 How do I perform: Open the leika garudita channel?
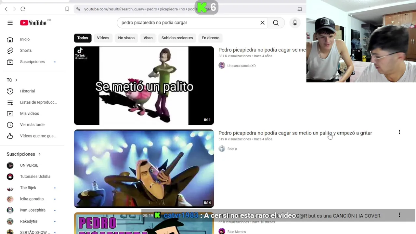32,199
